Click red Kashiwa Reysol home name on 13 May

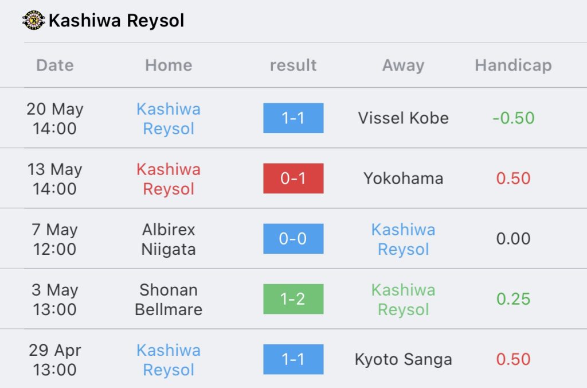(x=169, y=179)
